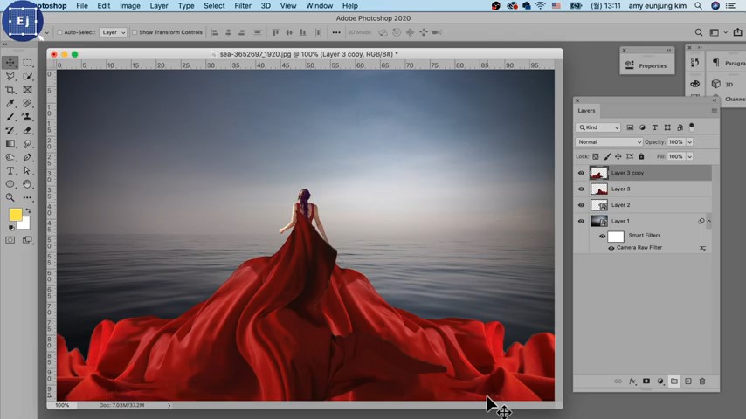
Task: Open status bar info arrow menu
Action: (169, 406)
